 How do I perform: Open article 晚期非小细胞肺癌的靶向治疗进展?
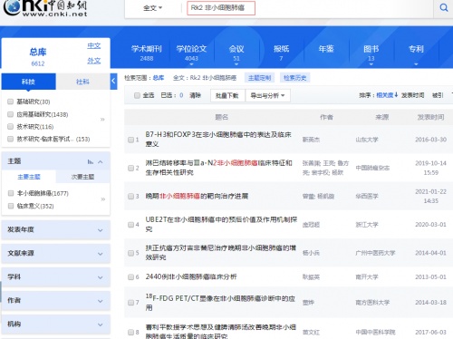(197, 196)
